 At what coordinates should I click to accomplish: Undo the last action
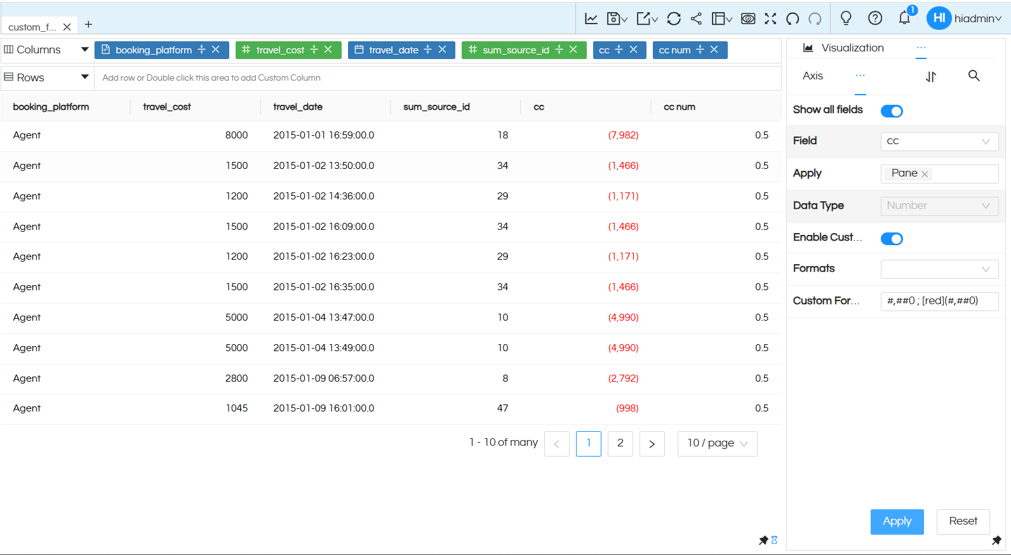793,18
